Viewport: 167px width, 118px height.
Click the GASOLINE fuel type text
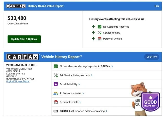(11, 76)
